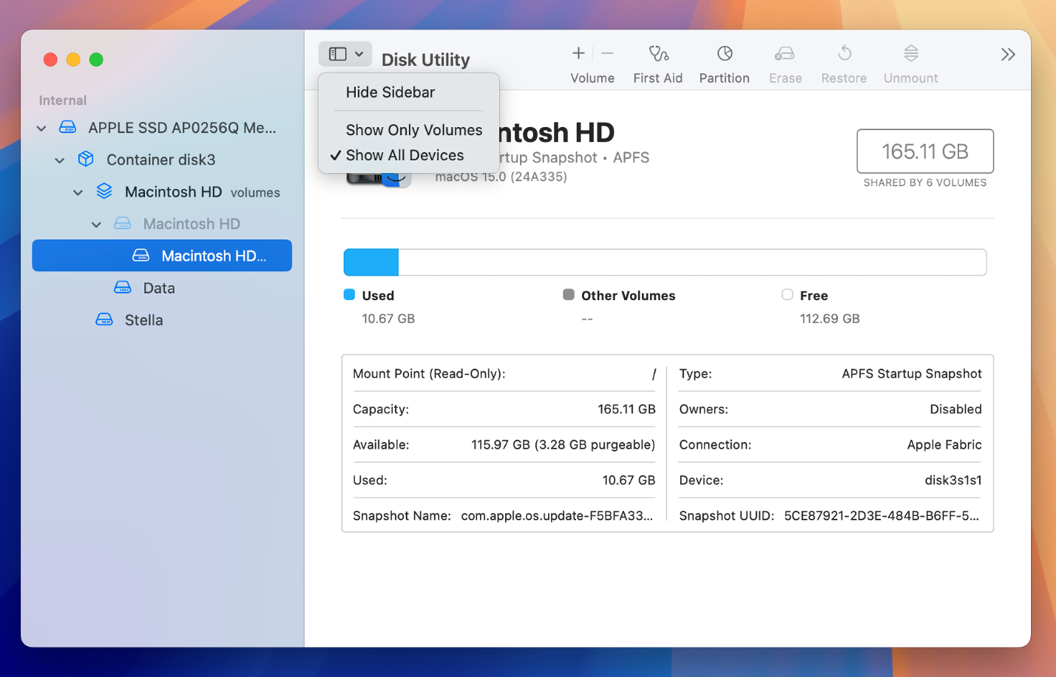The width and height of the screenshot is (1056, 677).
Task: Select Container disk3 in the sidebar
Action: (162, 159)
